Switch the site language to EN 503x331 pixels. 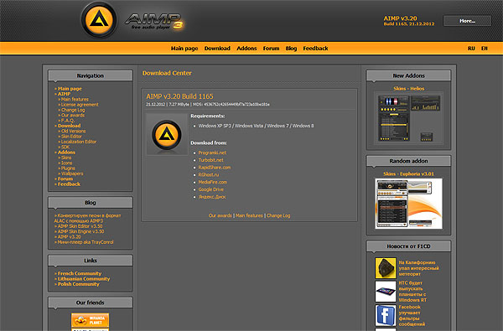(x=484, y=49)
